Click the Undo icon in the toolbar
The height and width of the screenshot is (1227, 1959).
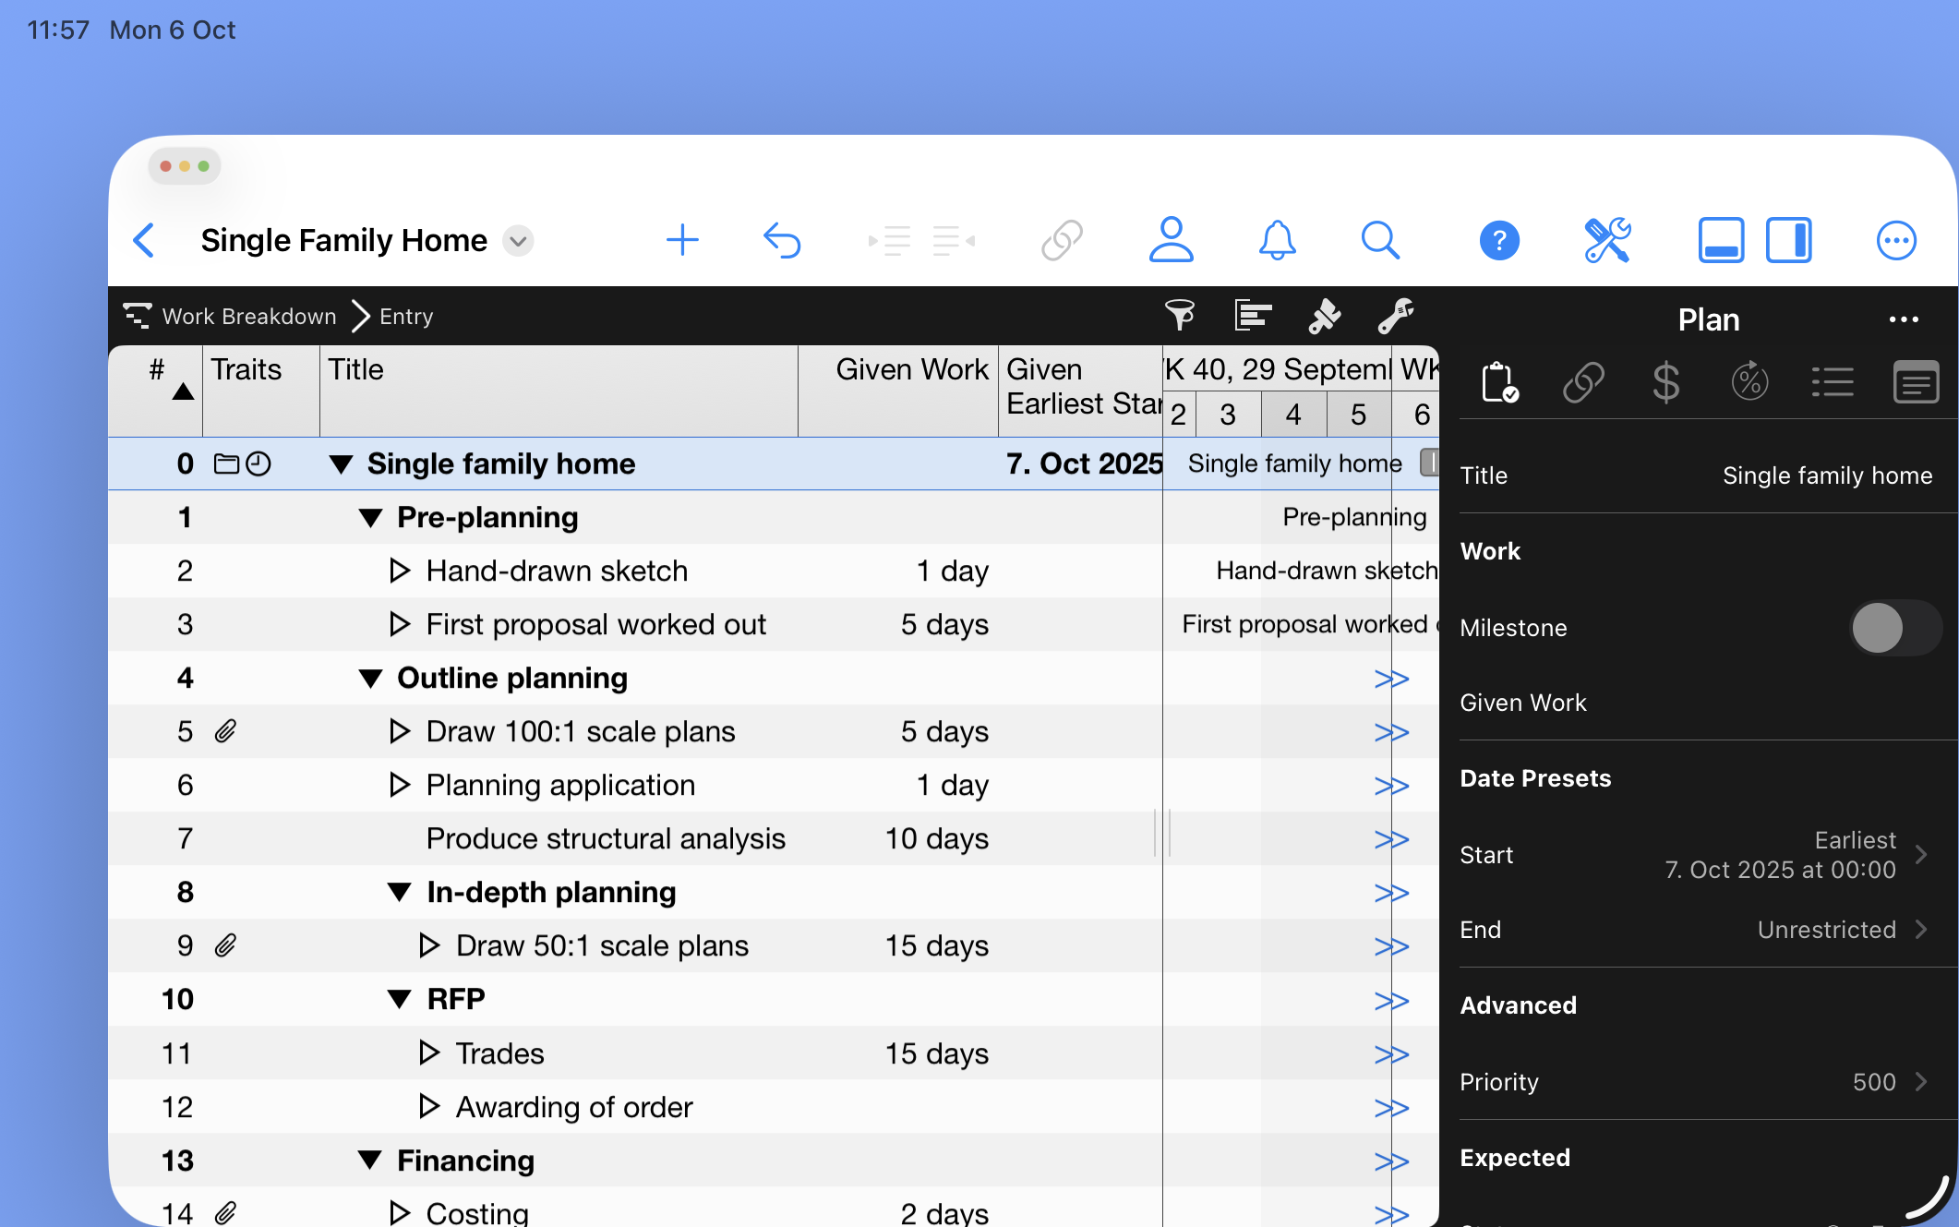[781, 240]
